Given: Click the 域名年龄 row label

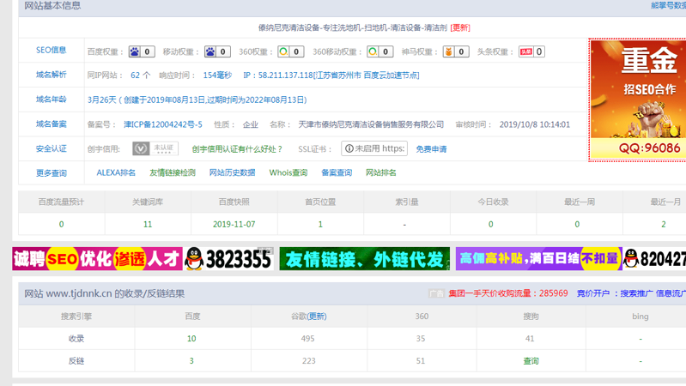Looking at the screenshot, I should click(x=52, y=100).
